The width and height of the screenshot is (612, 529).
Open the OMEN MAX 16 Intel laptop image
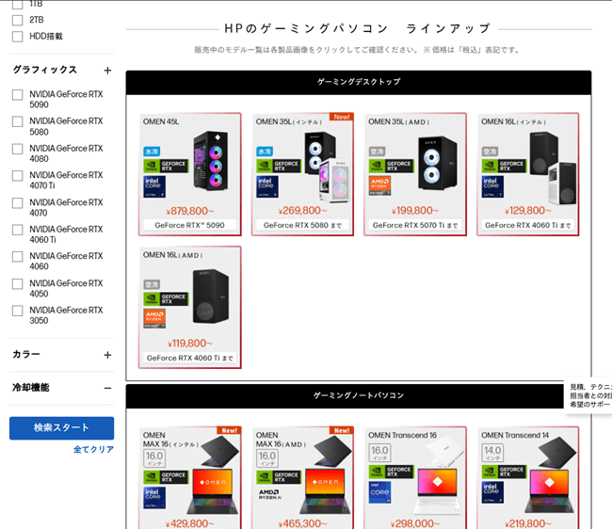click(214, 475)
